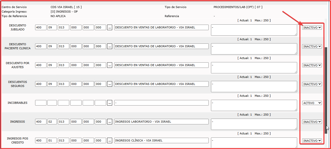Open status dropdown for INGRESOS POS CREDITO
Viewport: 331px width, 149px height.
coord(312,141)
